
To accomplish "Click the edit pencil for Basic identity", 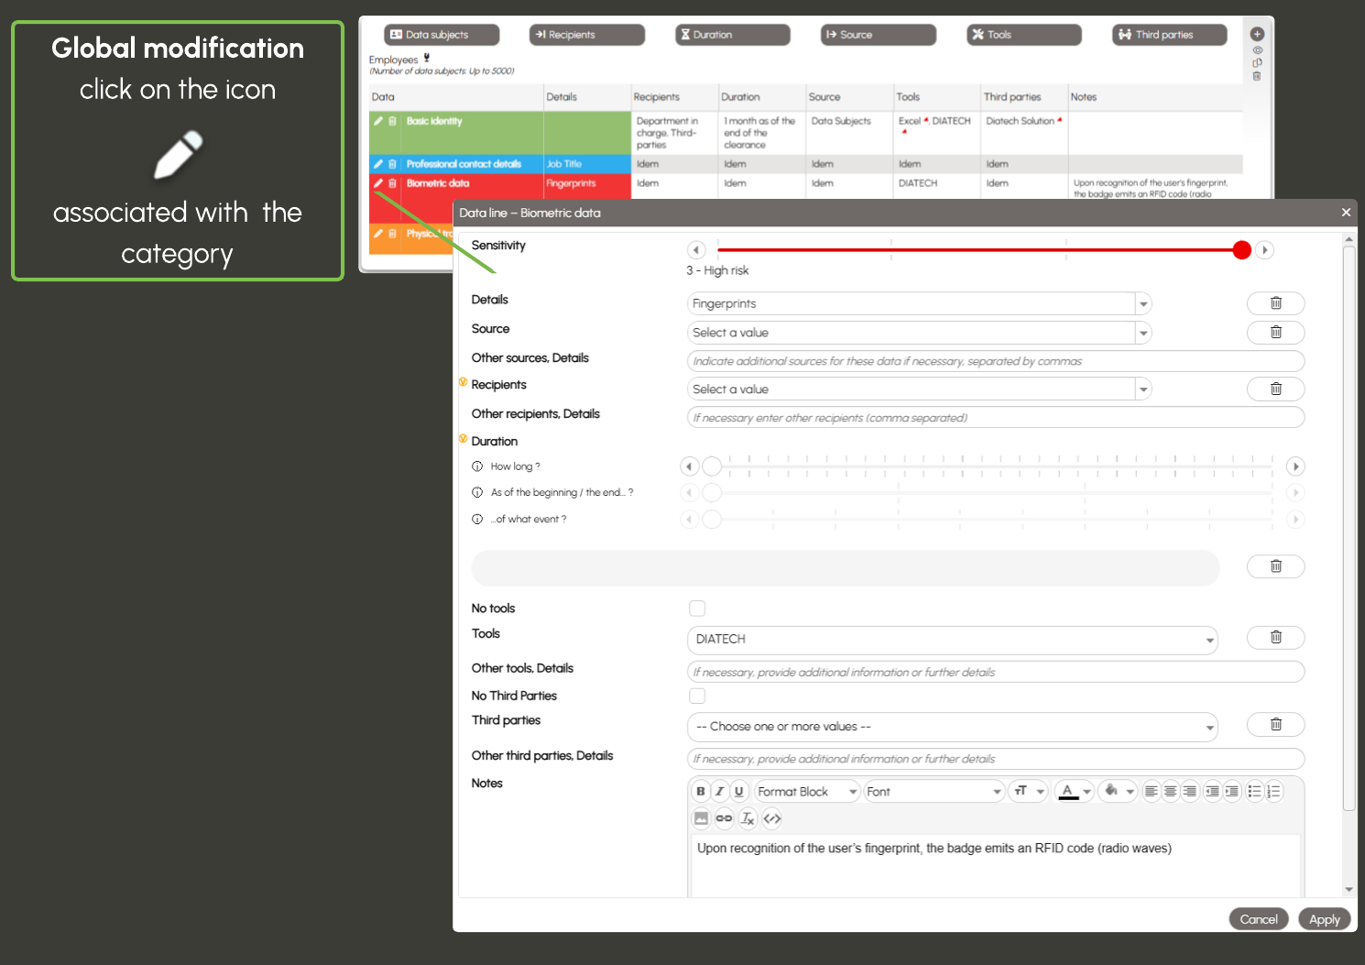I will point(377,121).
